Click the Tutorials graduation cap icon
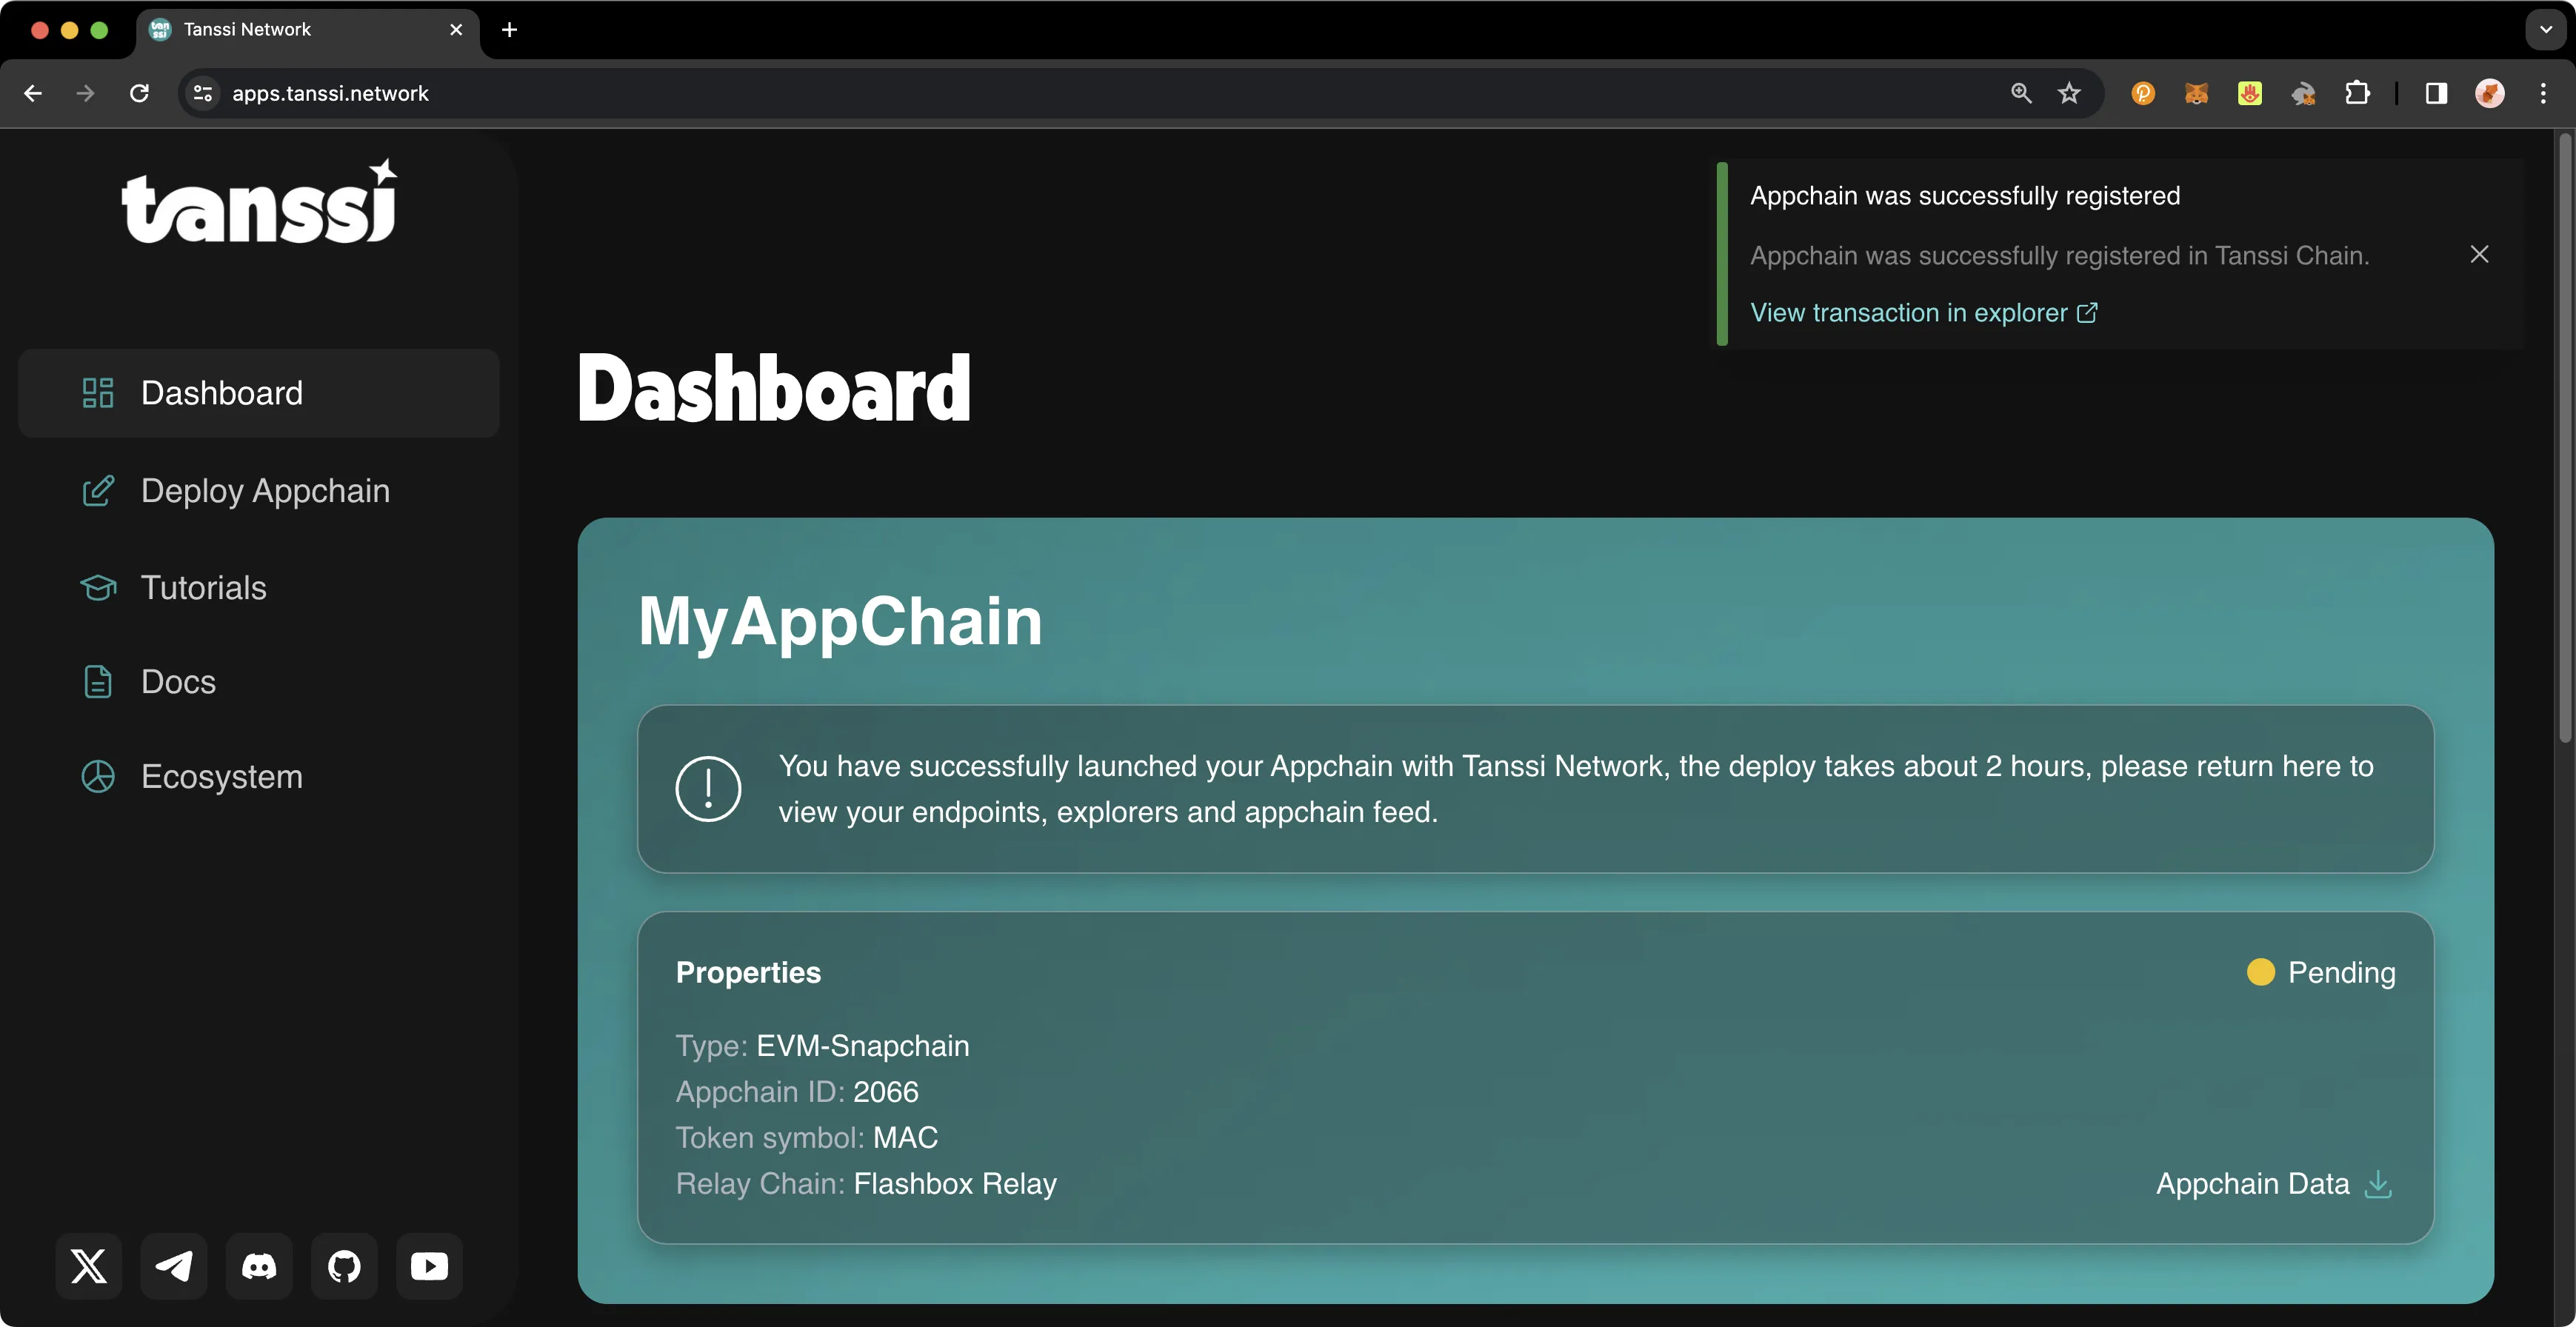 click(x=98, y=587)
